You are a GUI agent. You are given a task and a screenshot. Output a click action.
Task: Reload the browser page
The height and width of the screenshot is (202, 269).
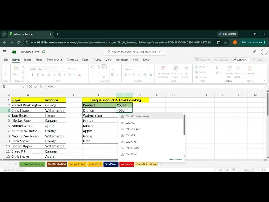[18, 43]
